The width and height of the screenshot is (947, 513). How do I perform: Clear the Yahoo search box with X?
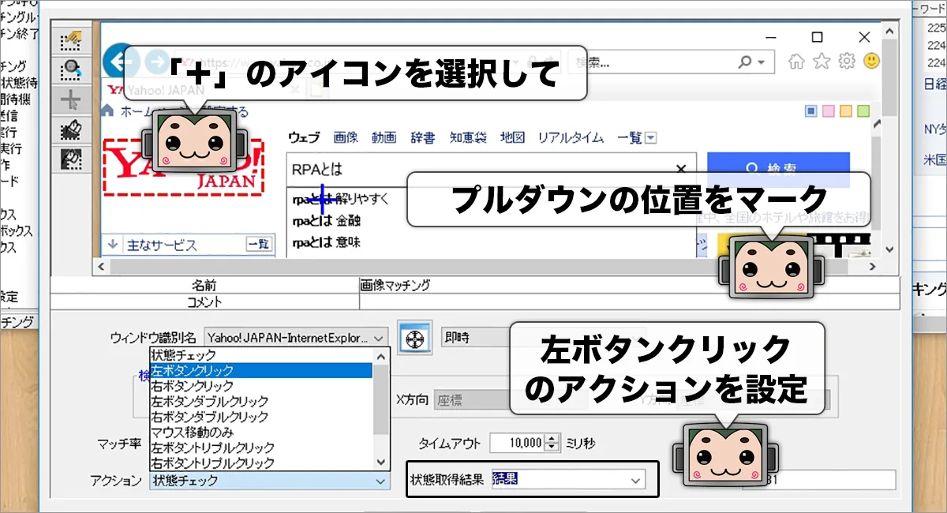click(x=682, y=169)
